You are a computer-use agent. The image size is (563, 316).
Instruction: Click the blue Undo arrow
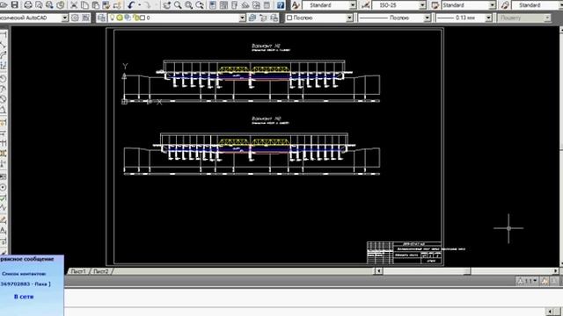click(x=131, y=5)
